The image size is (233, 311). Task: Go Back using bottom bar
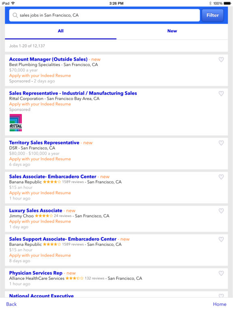point(11,304)
